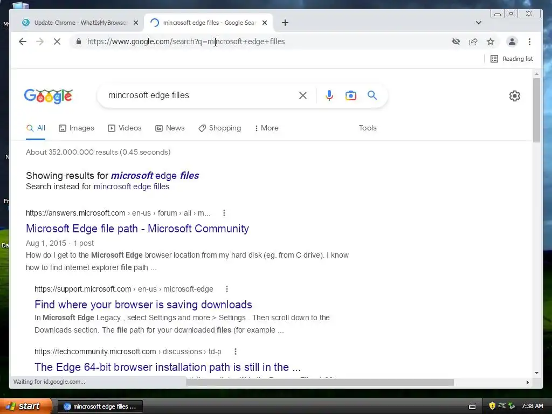Viewport: 552px width, 414px height.
Task: Open the share this page icon
Action: (473, 42)
